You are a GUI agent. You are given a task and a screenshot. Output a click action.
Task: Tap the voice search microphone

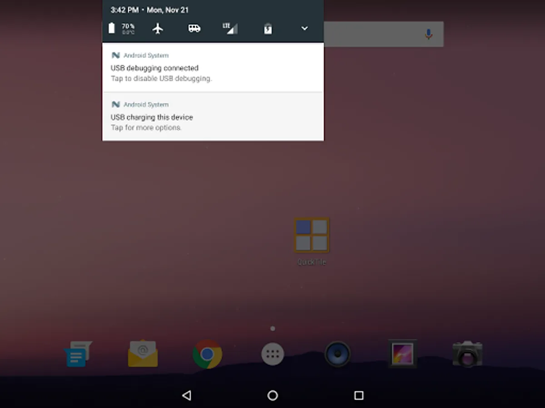coord(428,34)
